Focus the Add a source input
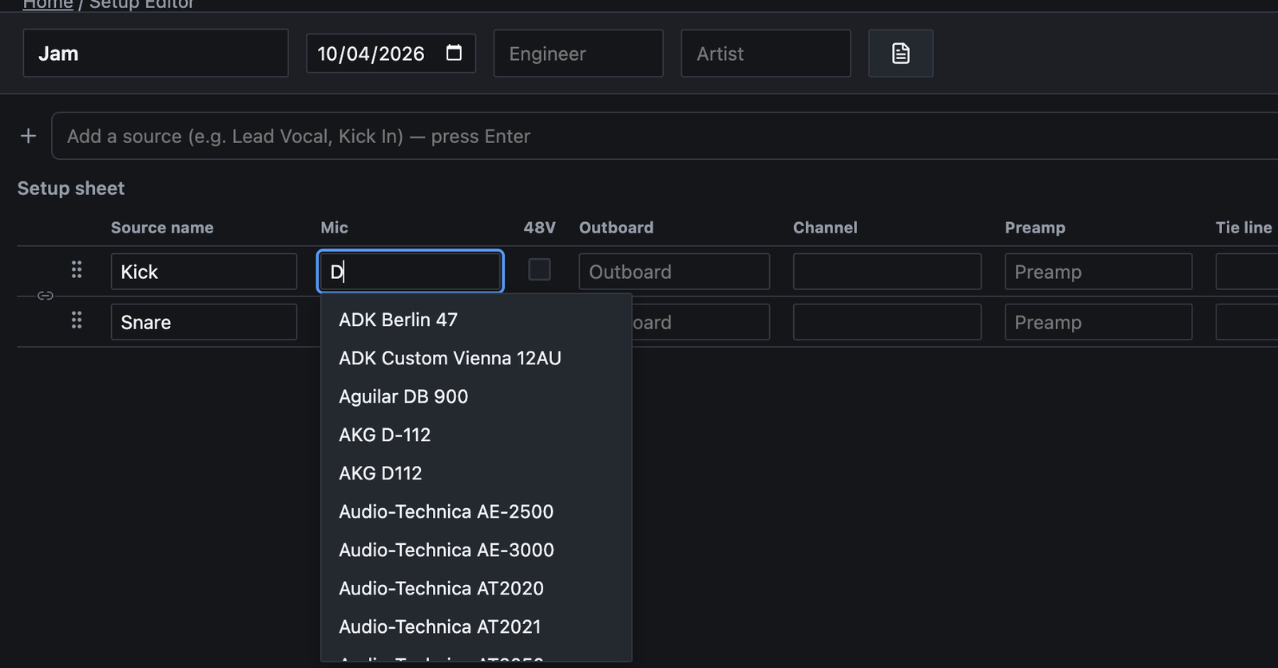 pos(665,136)
